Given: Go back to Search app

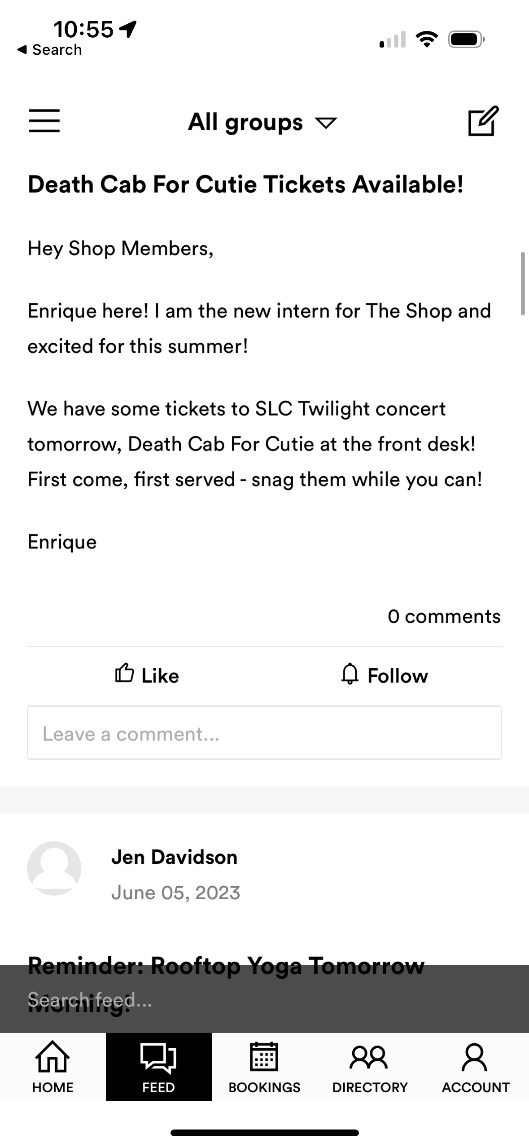Looking at the screenshot, I should coord(49,50).
